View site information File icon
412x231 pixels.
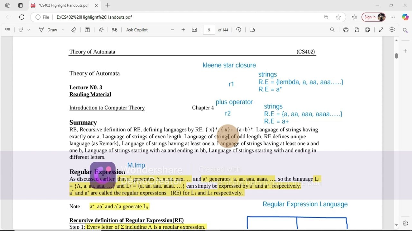pos(42,17)
